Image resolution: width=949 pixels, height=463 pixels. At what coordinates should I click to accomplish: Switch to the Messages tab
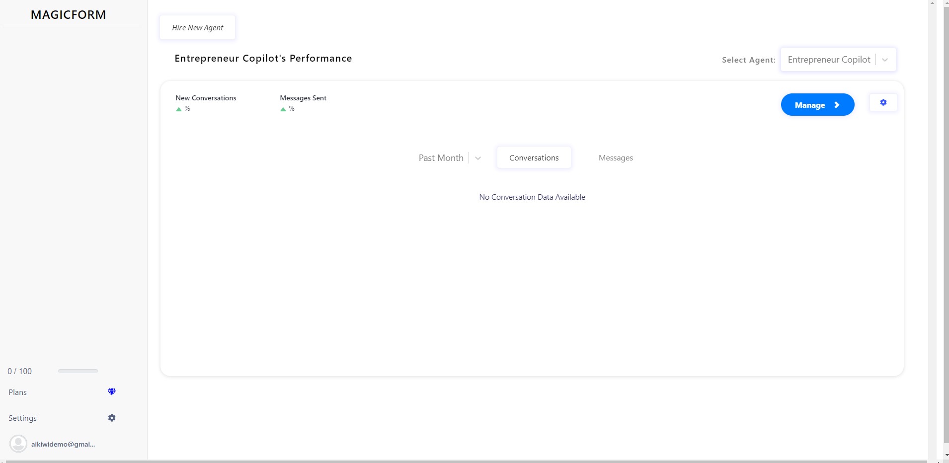[616, 157]
